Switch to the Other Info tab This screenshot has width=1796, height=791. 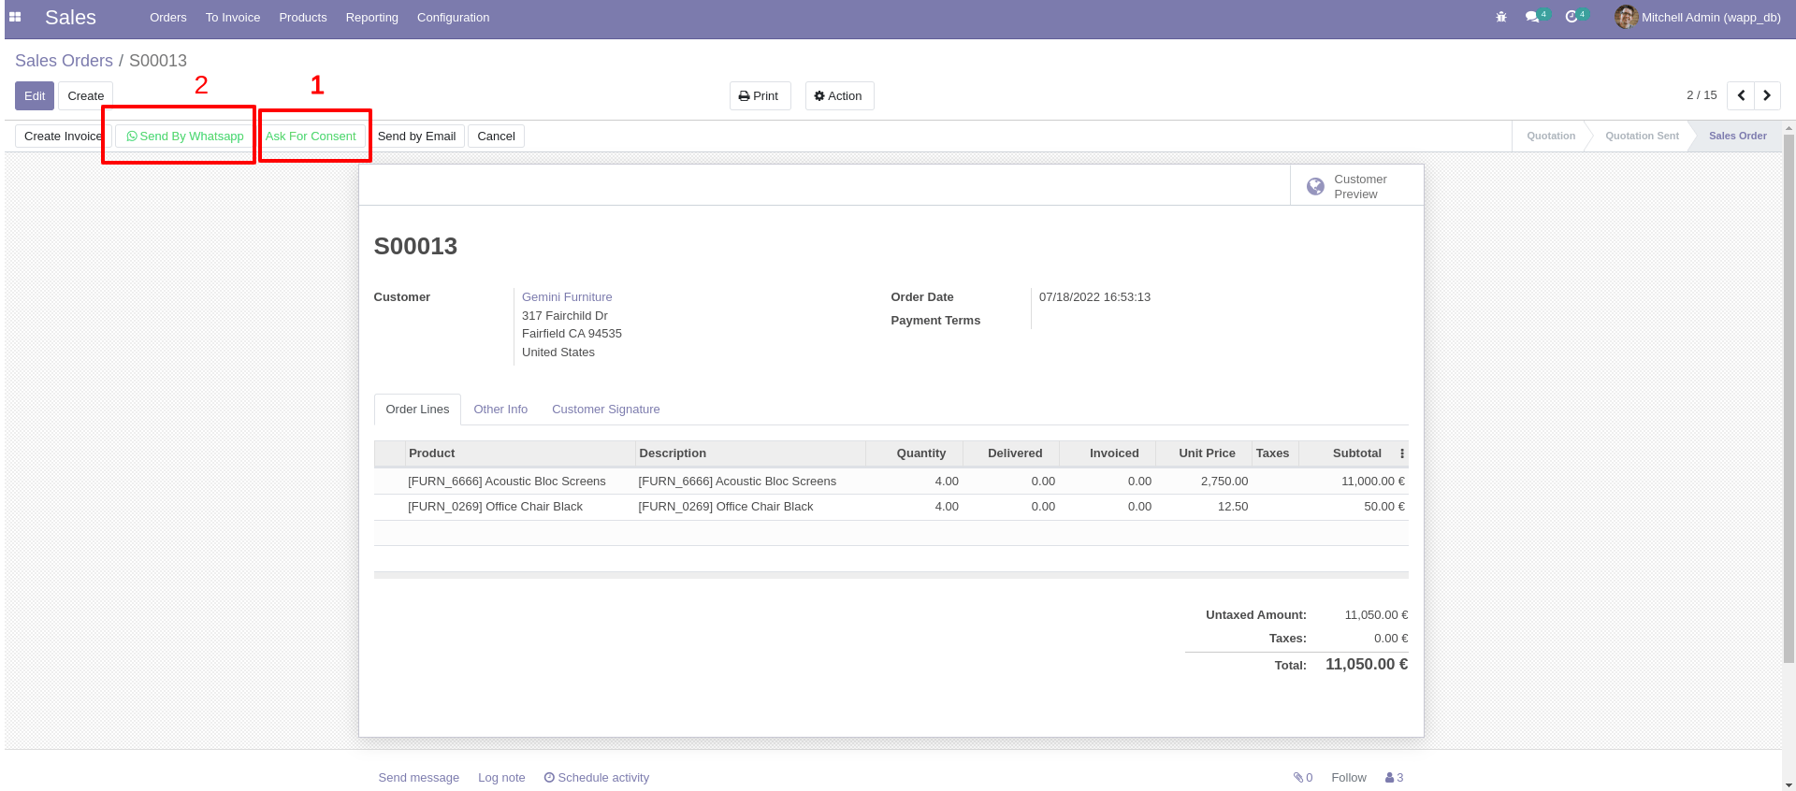tap(500, 410)
